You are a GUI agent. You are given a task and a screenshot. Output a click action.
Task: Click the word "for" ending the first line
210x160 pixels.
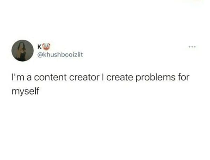click(184, 77)
